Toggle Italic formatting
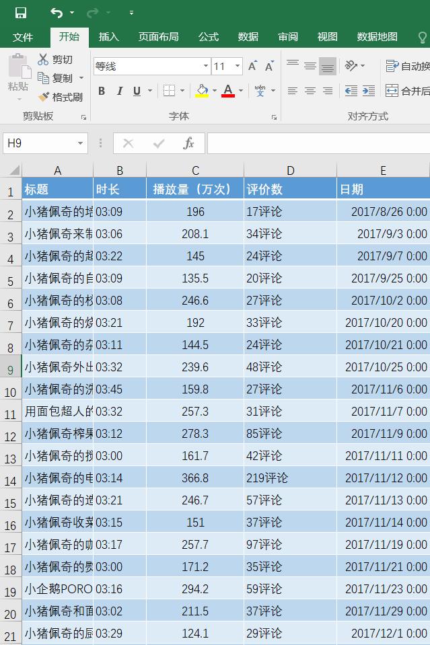The width and height of the screenshot is (430, 645). [x=119, y=91]
